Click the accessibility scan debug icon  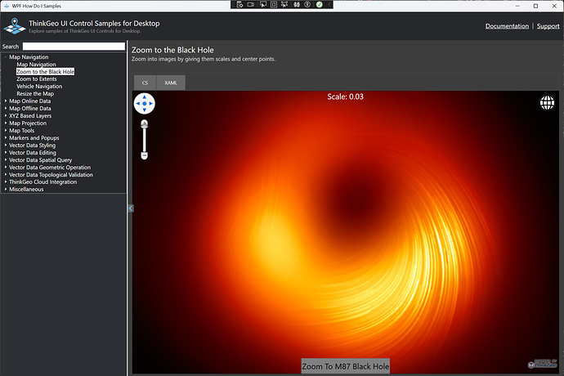pos(307,5)
